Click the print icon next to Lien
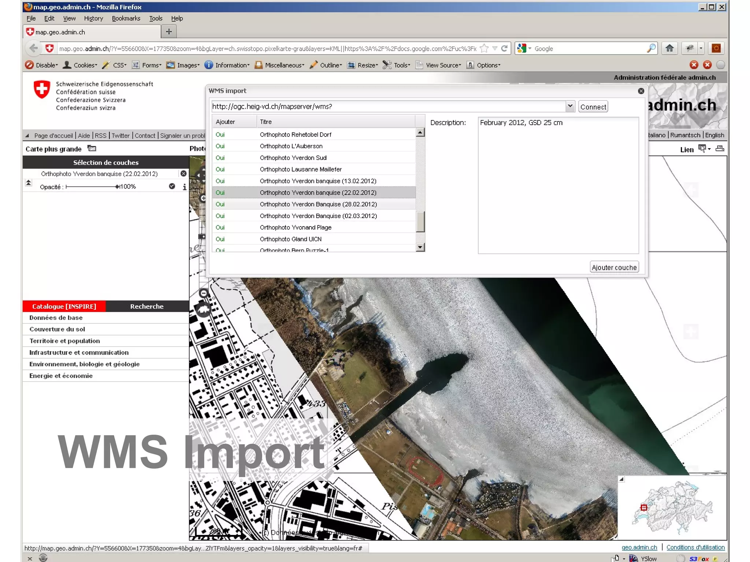 click(720, 149)
